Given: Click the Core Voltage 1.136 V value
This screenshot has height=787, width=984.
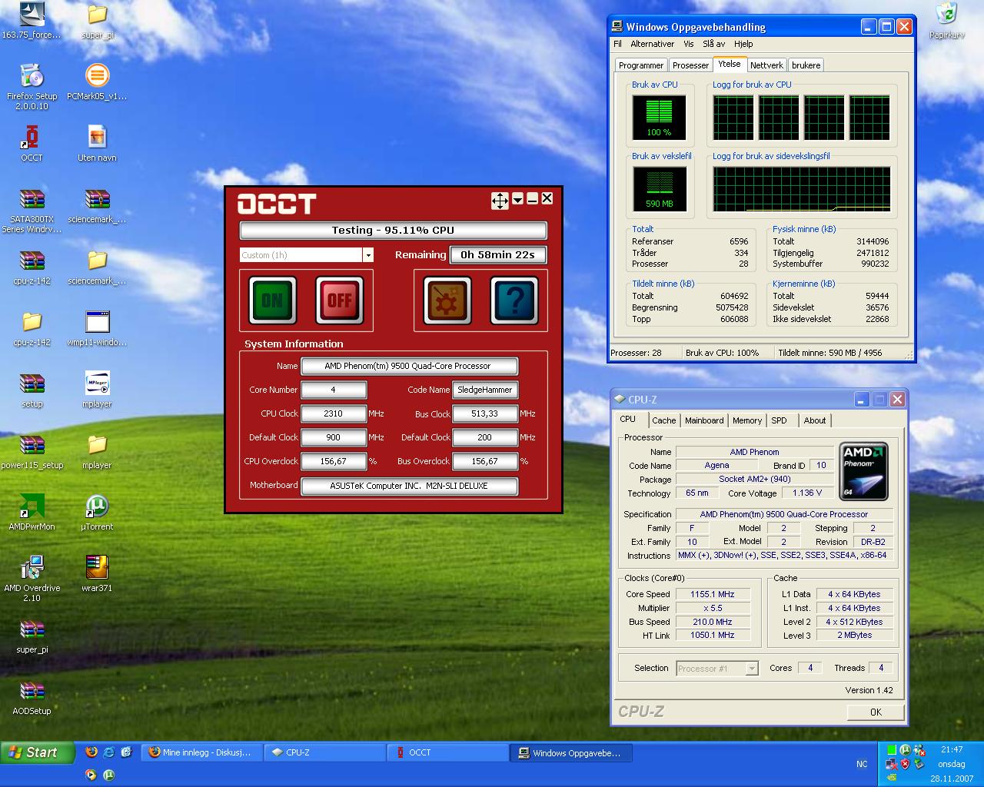Looking at the screenshot, I should pos(807,493).
